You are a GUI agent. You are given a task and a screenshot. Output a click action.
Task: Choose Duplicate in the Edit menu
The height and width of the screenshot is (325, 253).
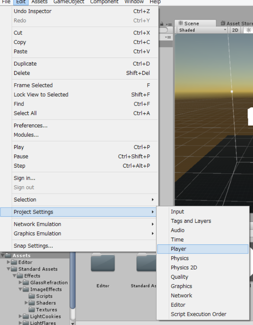pos(82,64)
